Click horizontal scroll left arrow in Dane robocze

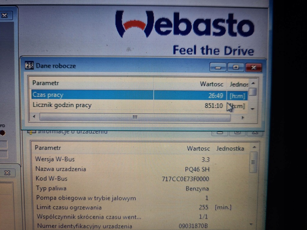pos(34,116)
